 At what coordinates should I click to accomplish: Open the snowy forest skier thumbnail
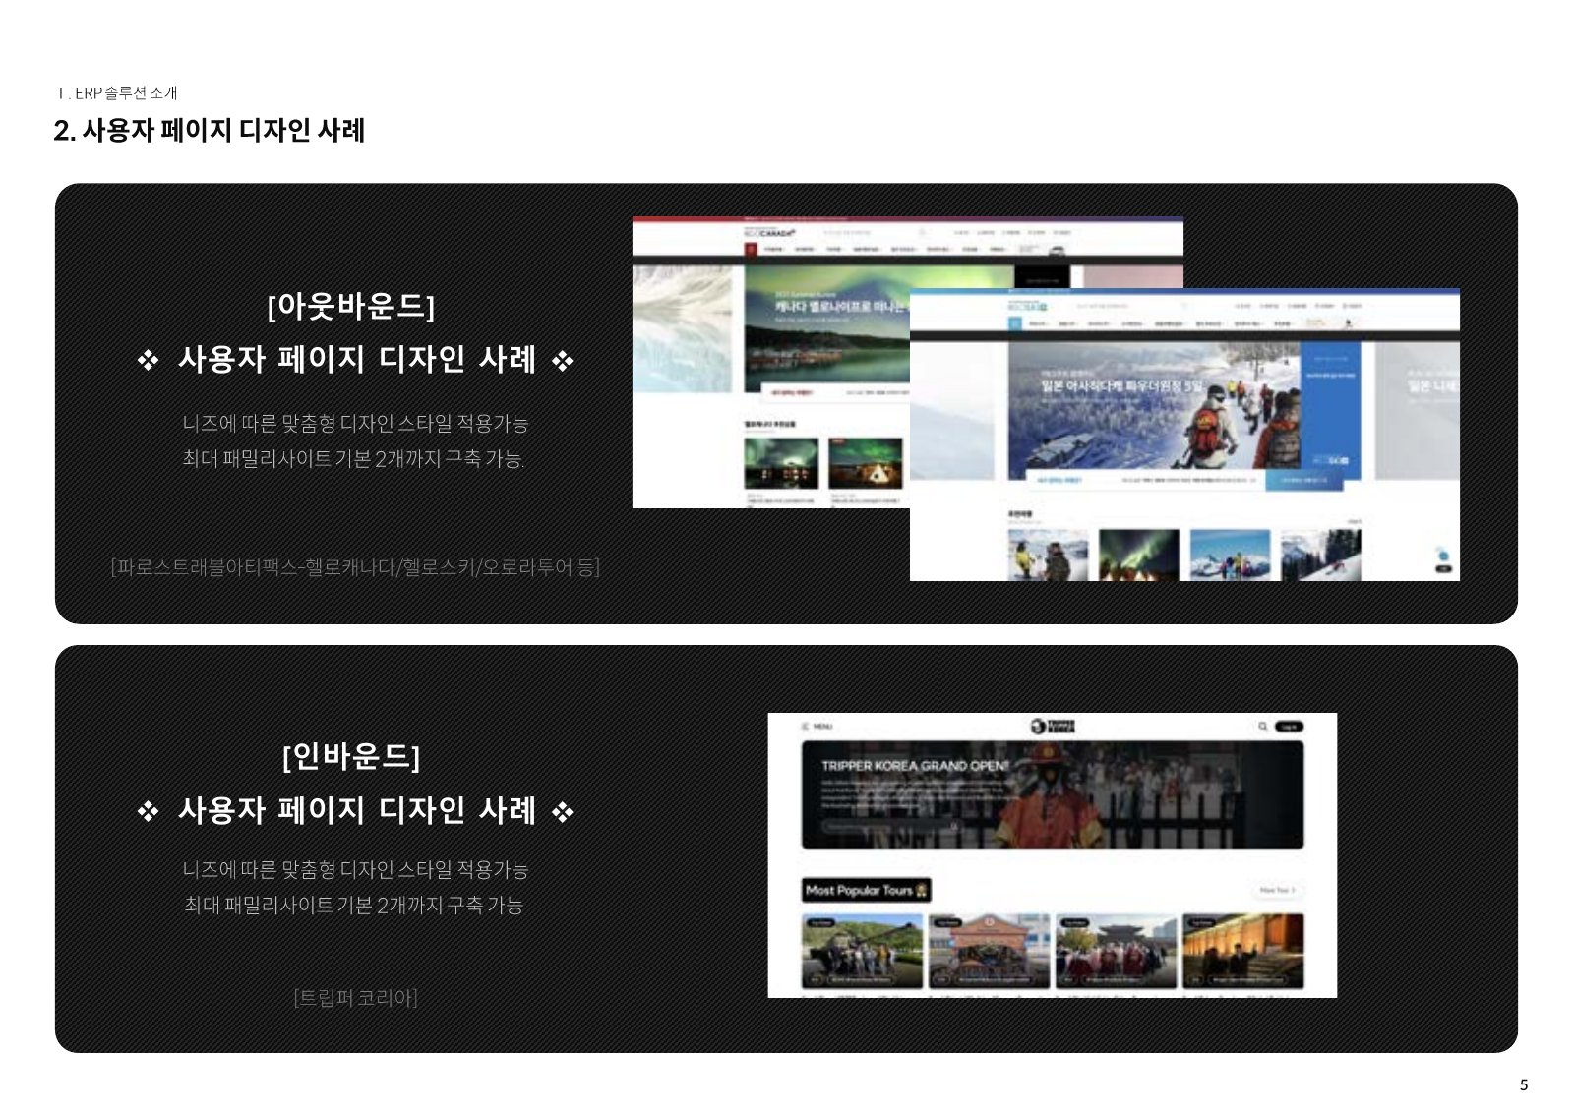[x=1321, y=555]
